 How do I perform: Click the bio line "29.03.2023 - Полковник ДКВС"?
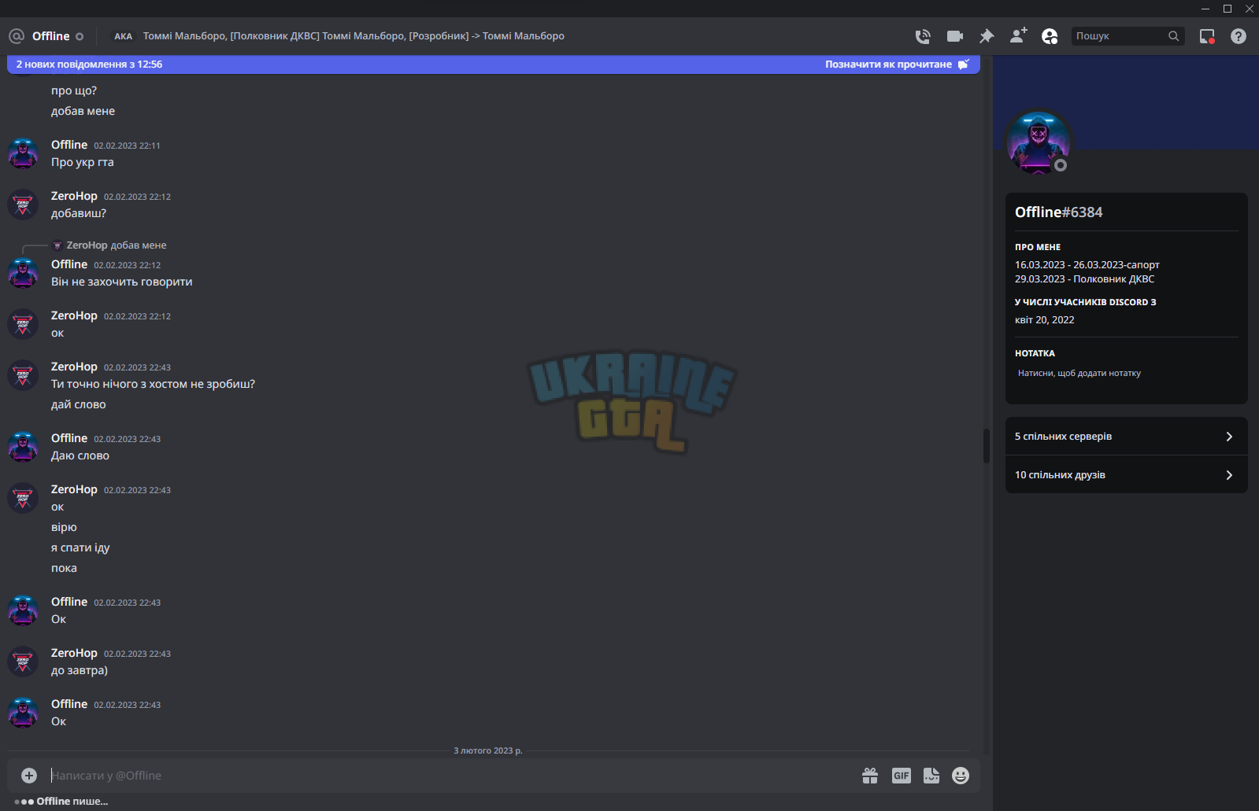(1085, 279)
